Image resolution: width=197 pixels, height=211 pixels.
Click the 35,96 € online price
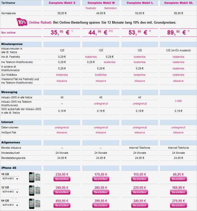point(62,33)
